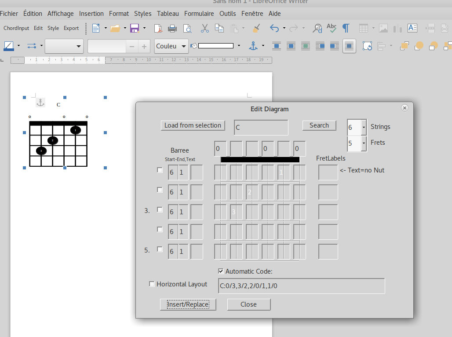The width and height of the screenshot is (452, 337).
Task: Click the Export as PDF icon
Action: point(158,29)
